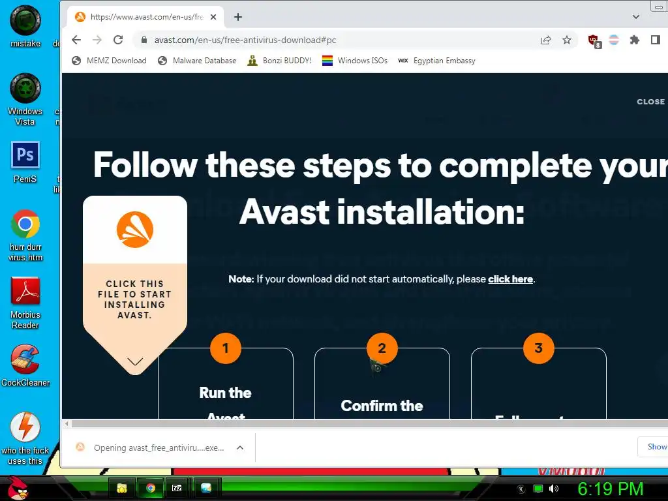Viewport: 668px width, 501px height.
Task: Open the 'hurr durr virus.htm' Chrome icon
Action: (x=25, y=235)
